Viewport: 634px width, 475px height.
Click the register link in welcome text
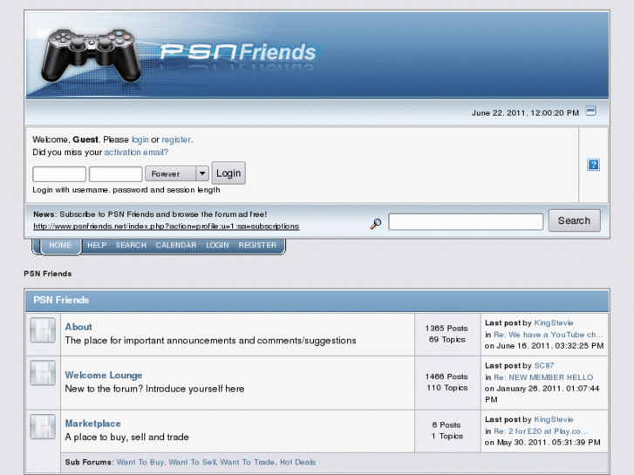(176, 139)
